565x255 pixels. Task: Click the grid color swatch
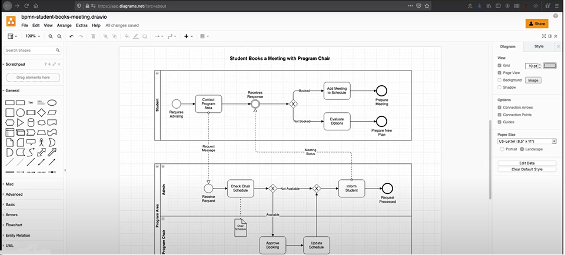[550, 66]
